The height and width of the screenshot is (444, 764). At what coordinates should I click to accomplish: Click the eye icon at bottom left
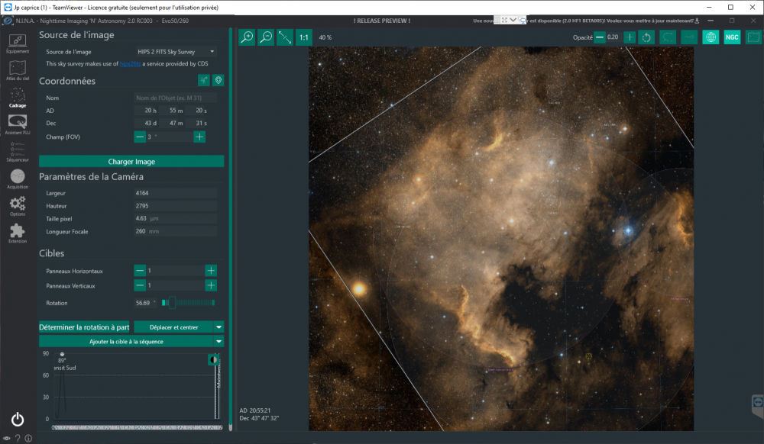(6, 438)
